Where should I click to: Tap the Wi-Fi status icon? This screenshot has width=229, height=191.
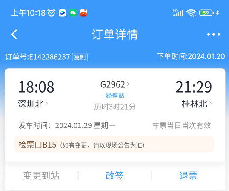(191, 13)
